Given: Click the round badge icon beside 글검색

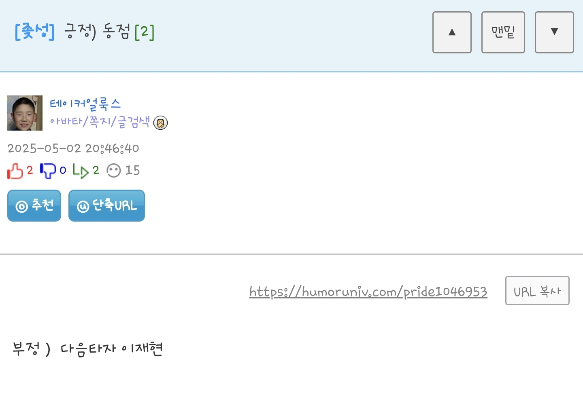Looking at the screenshot, I should click(x=160, y=123).
